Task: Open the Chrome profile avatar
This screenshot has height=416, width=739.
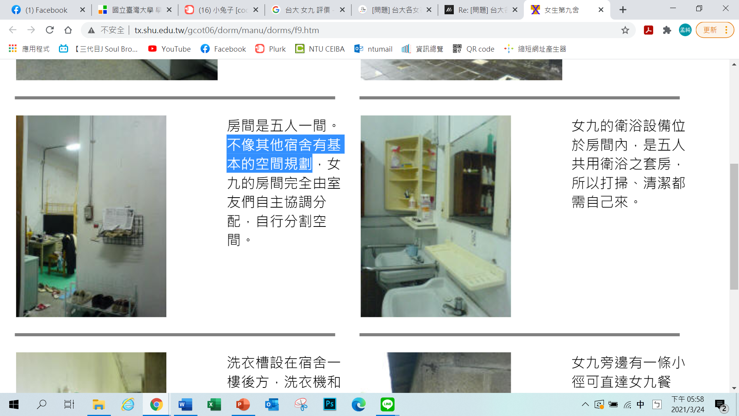Action: click(685, 30)
